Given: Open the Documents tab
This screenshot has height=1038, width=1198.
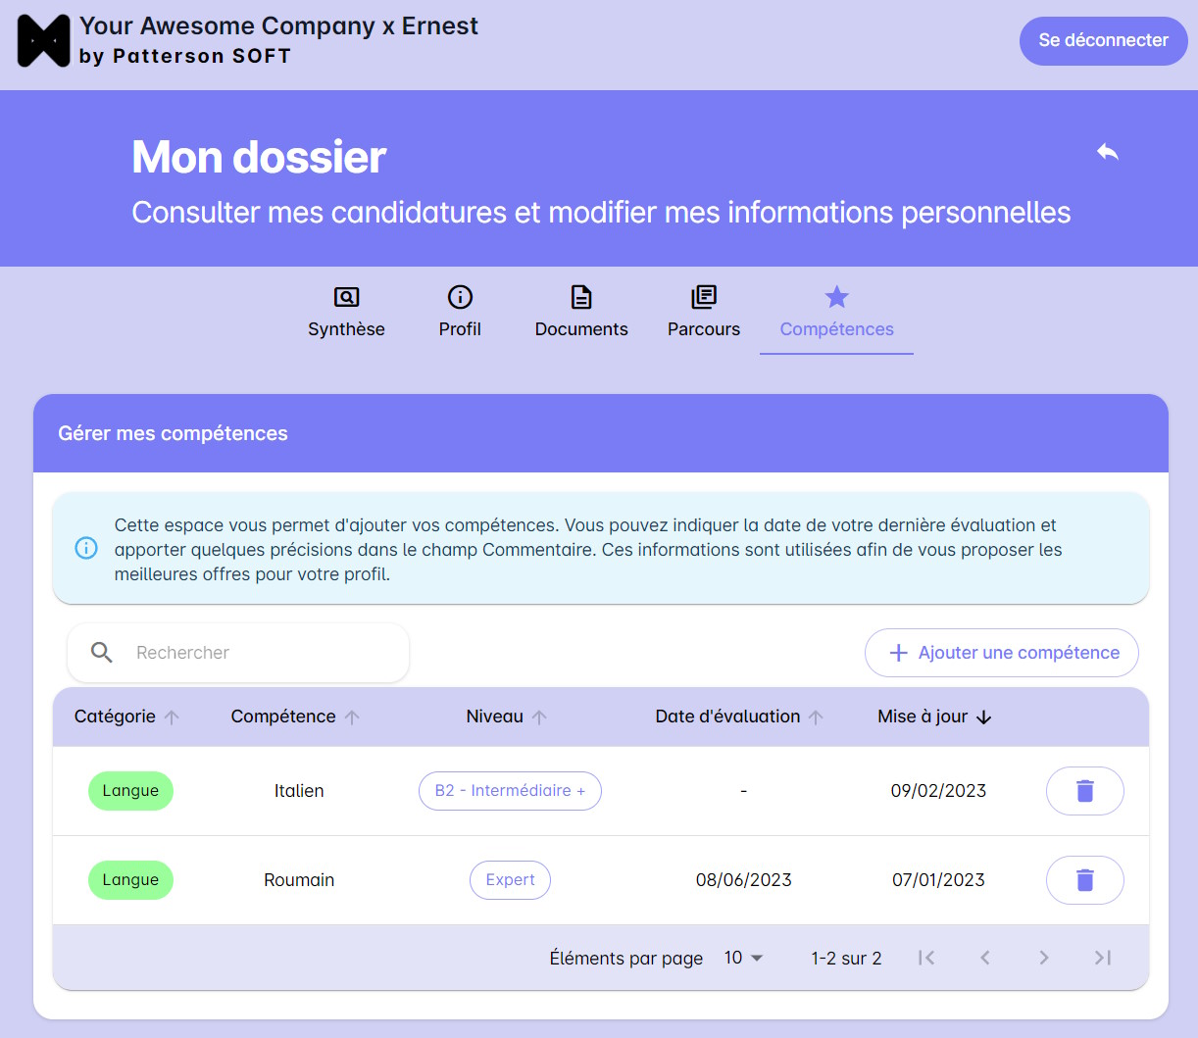Looking at the screenshot, I should (581, 312).
